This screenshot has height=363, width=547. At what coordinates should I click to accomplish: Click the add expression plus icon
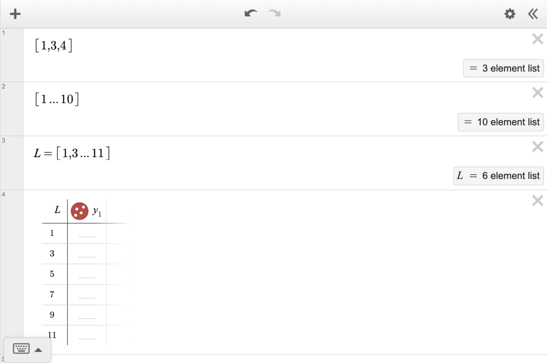[x=15, y=14]
